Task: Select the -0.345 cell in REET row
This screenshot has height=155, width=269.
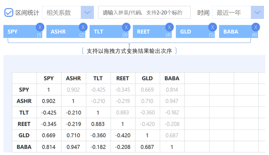Action: coord(49,124)
